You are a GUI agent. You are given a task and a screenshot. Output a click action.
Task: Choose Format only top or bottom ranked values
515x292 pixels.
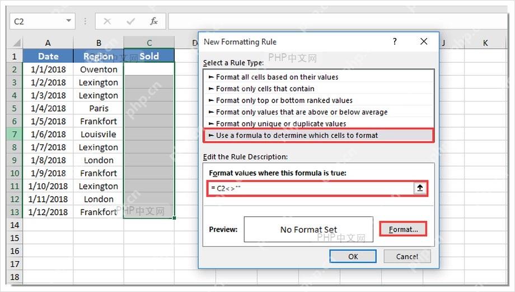point(319,100)
